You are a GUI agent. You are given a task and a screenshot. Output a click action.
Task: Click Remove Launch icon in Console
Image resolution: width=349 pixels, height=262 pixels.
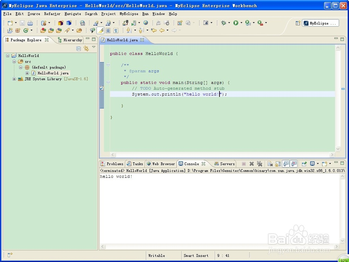252,164
